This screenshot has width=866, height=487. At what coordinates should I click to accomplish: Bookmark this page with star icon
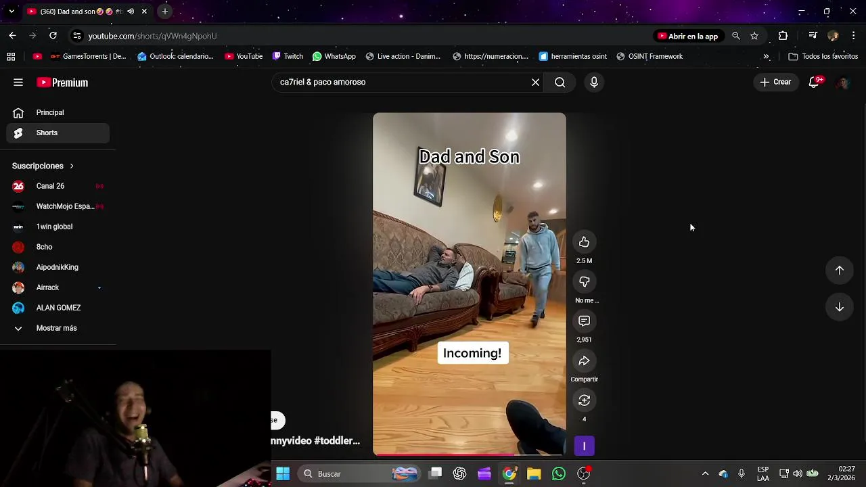754,36
